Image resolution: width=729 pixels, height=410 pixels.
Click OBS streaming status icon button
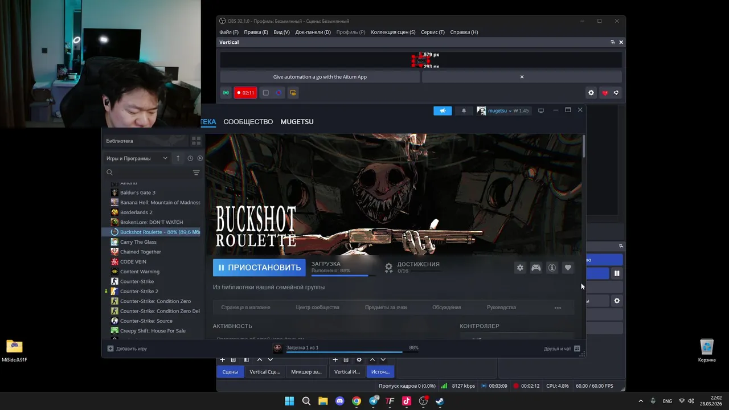(226, 93)
